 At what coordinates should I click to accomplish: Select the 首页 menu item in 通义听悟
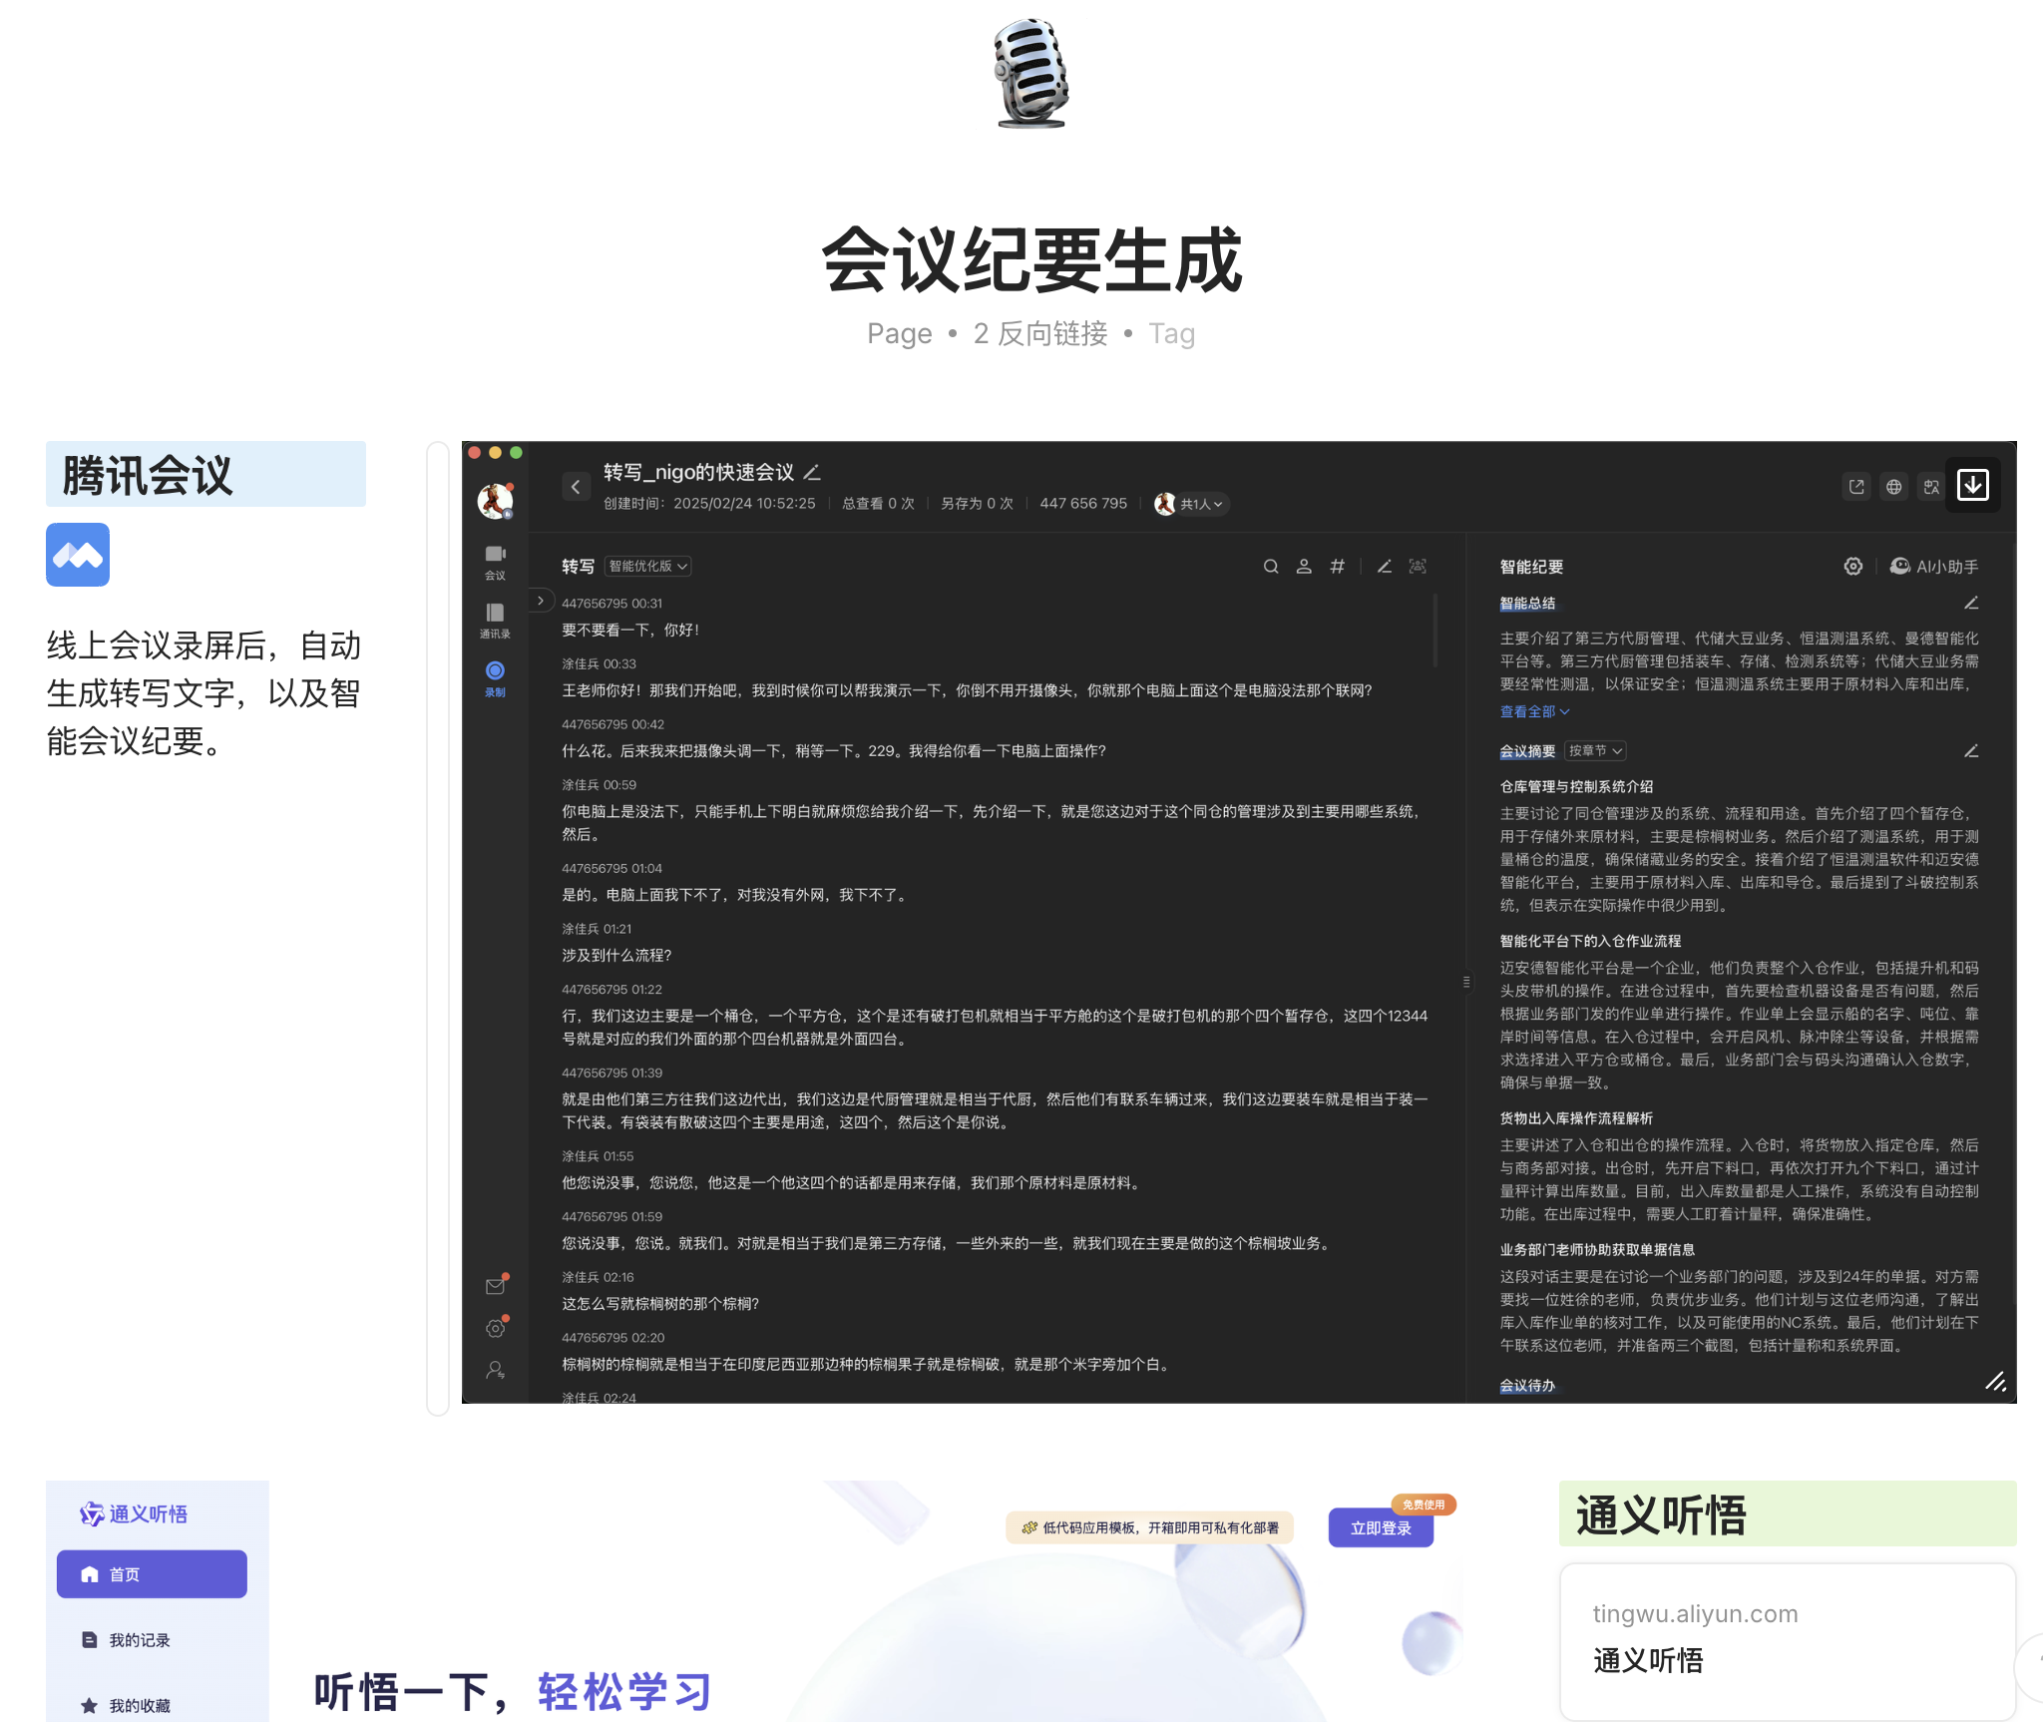tap(152, 1574)
